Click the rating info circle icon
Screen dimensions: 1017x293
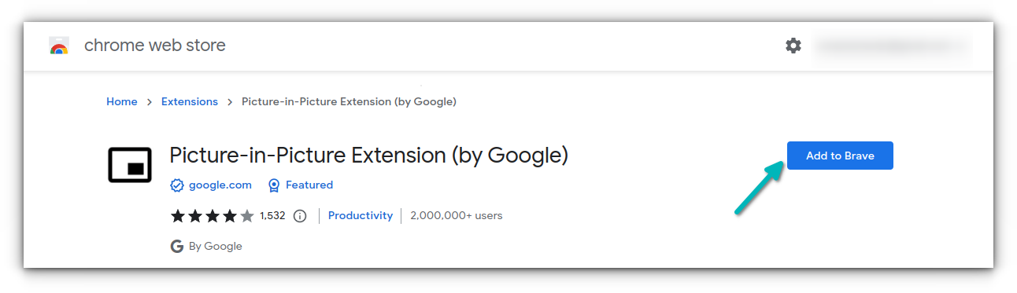300,216
